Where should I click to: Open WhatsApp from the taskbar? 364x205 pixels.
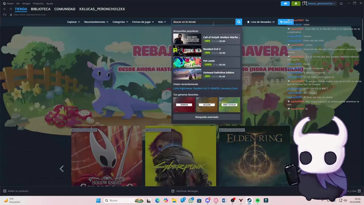pos(191,200)
